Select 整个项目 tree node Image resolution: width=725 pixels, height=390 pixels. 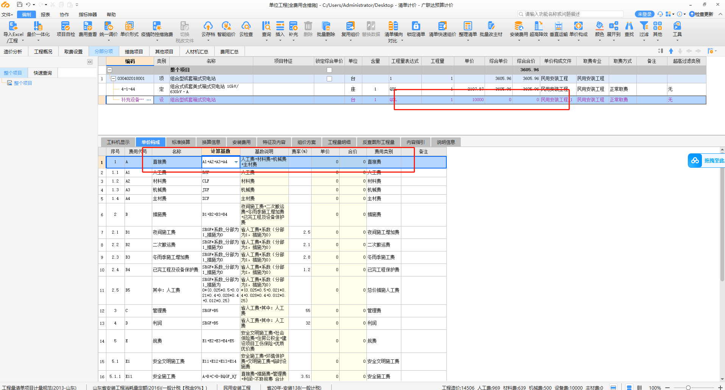pyautogui.click(x=23, y=83)
